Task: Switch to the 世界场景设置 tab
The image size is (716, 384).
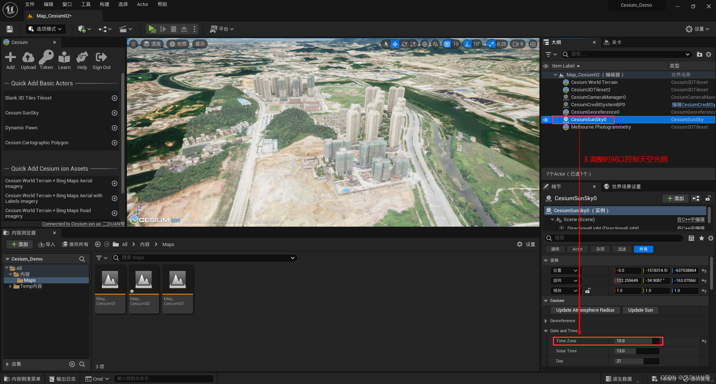Action: coord(622,187)
